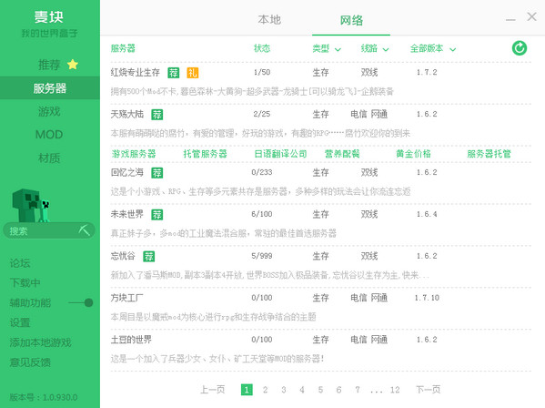This screenshot has width=545, height=408.
Task: Open 设置 in the sidebar
Action: click(20, 322)
